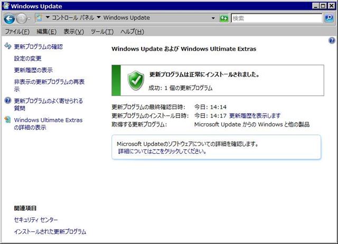The image size is (338, 244).
Task: Open インストールされた更新プログラム link
Action: (x=50, y=231)
